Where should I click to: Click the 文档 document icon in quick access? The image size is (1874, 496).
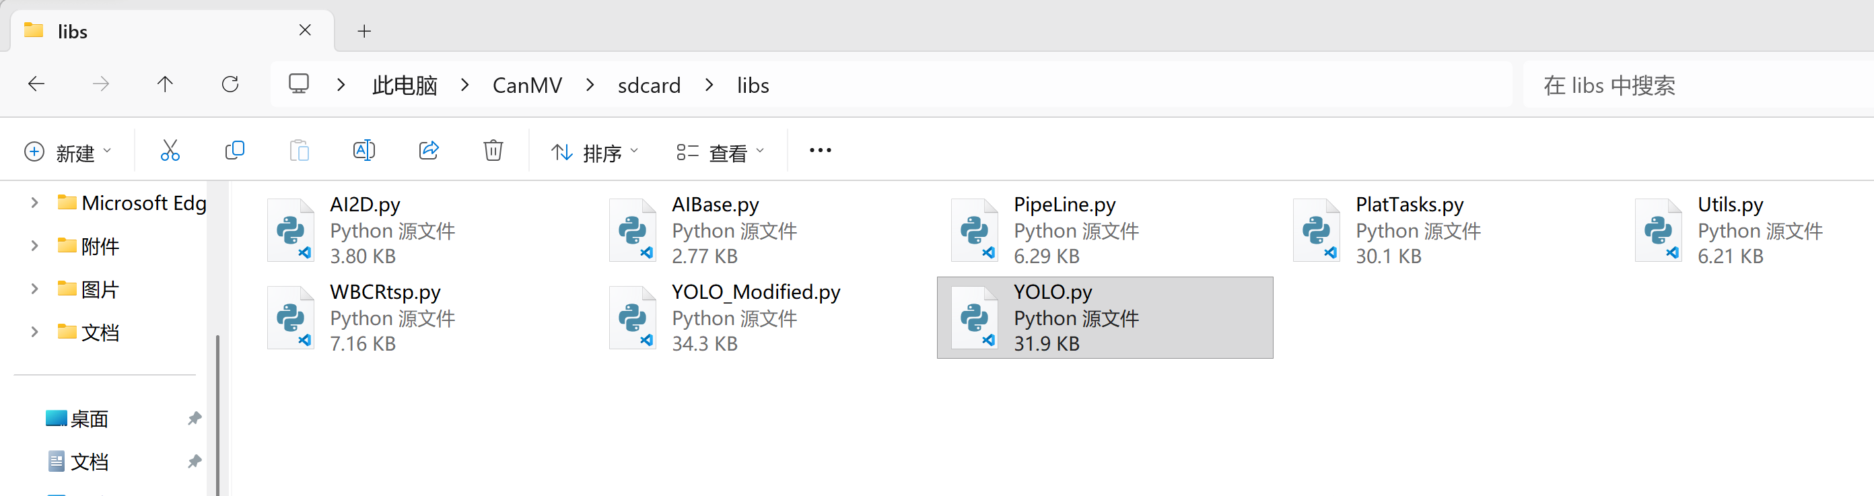click(56, 461)
